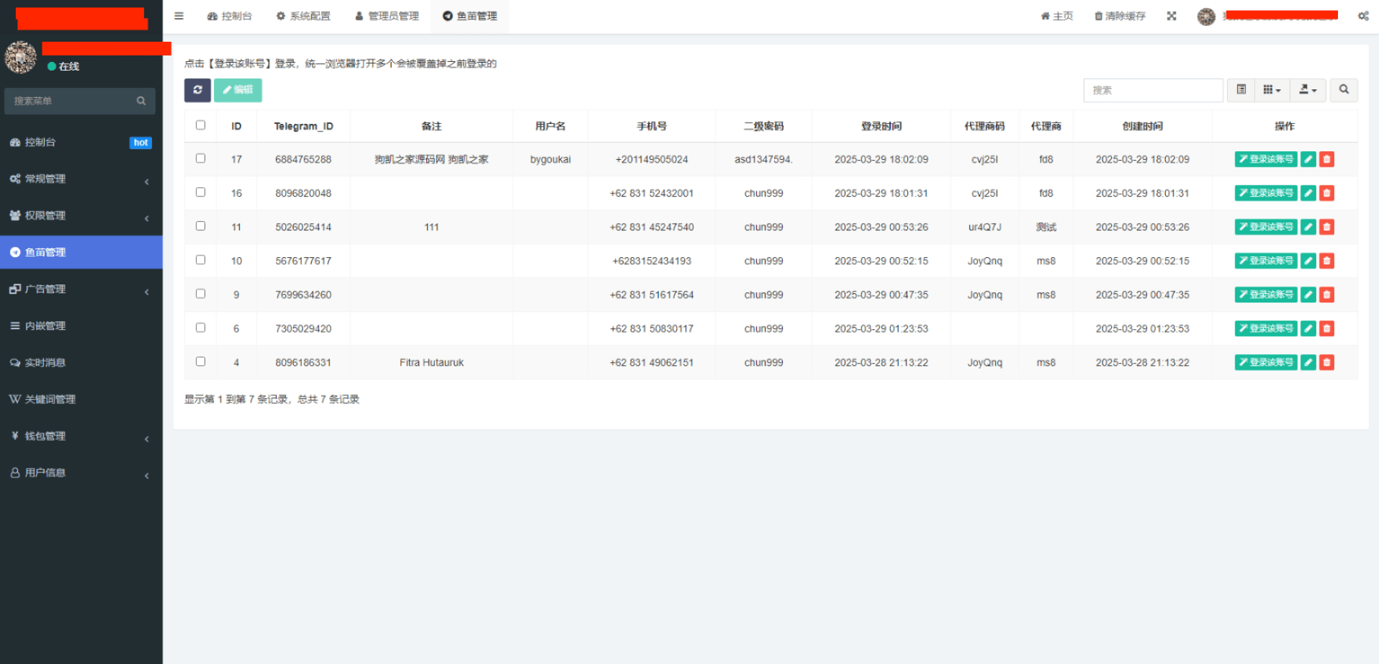Click 清除缓存 in the top bar

pyautogui.click(x=1120, y=16)
